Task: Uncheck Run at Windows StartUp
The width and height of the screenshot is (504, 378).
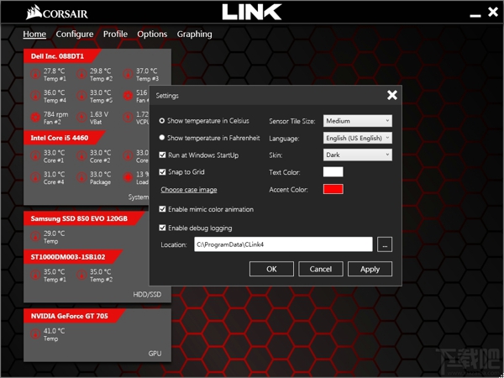Action: click(162, 155)
